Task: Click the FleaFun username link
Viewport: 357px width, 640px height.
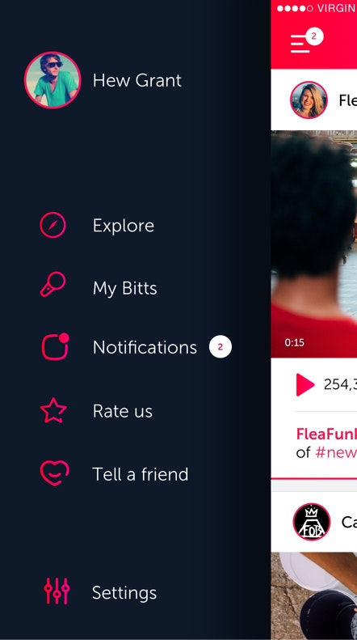Action: point(326,434)
